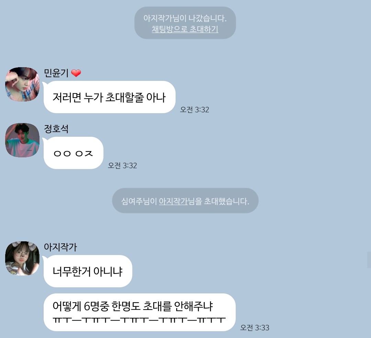Click the 오전 3:32 timestamp beside 정호석's message
This screenshot has width=371, height=338.
coord(122,166)
